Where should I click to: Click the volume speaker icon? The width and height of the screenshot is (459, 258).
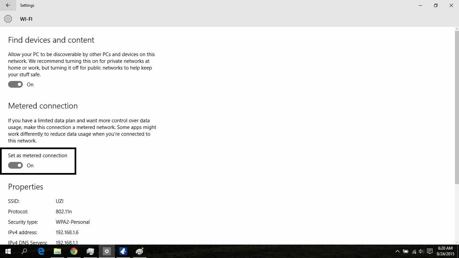pyautogui.click(x=421, y=251)
